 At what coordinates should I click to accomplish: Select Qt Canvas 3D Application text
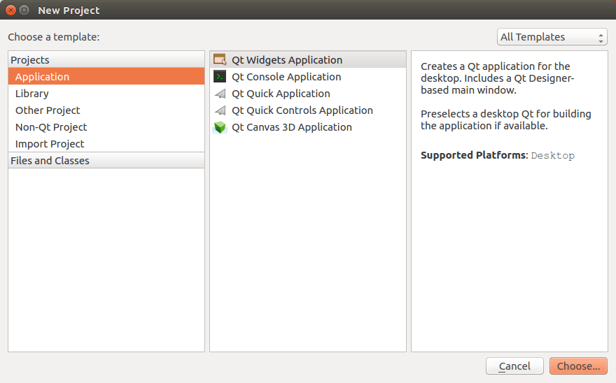292,127
